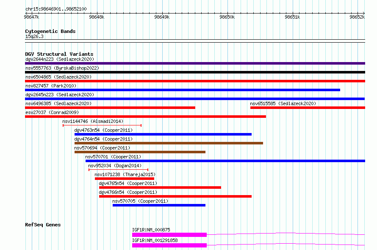This screenshot has height=250, width=377.
Task: Click the dgv4763n54 blue variant bar
Action: click(163, 134)
